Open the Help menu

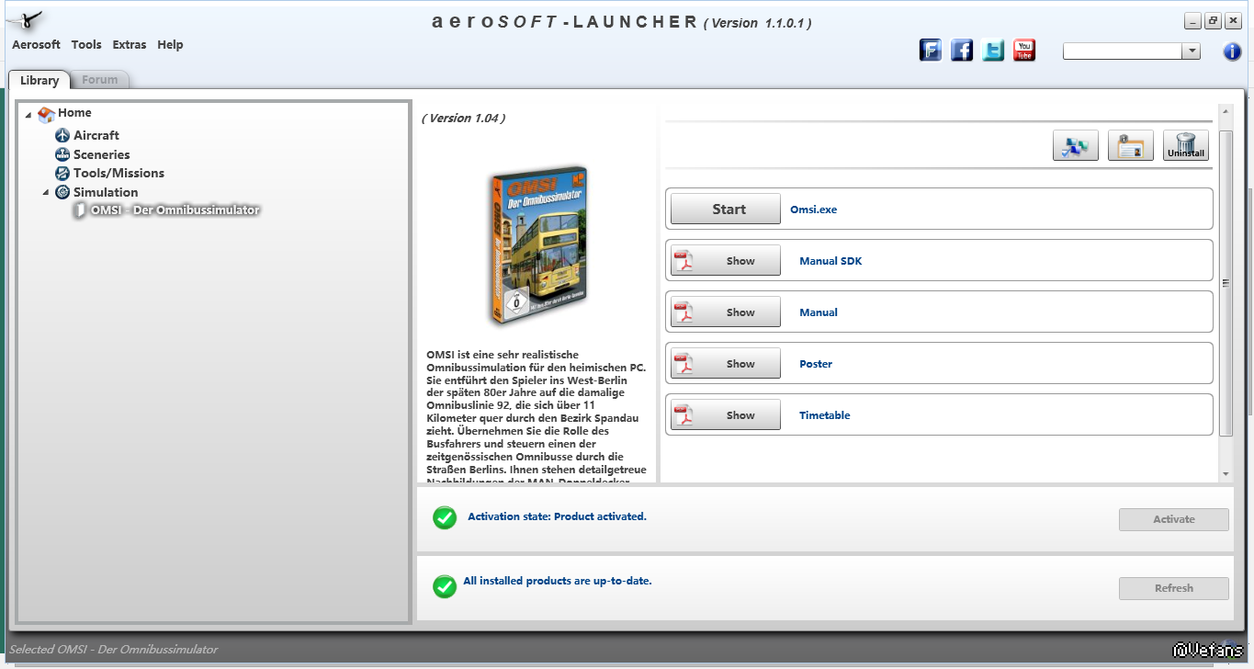pyautogui.click(x=170, y=45)
